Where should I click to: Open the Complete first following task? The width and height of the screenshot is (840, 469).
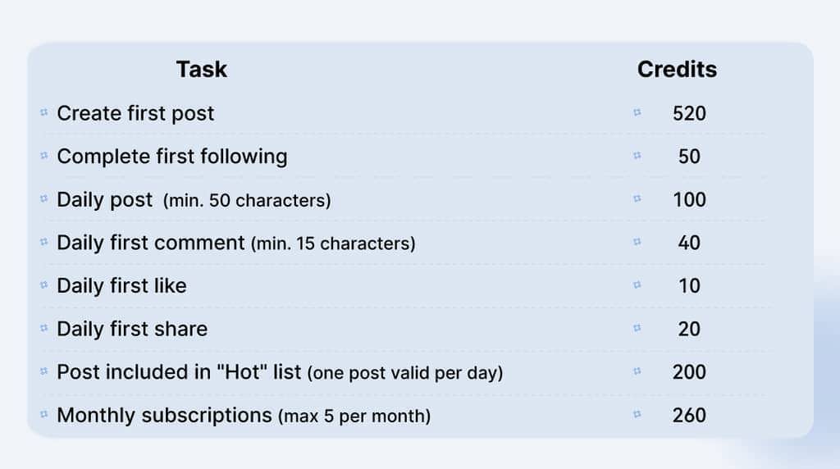[171, 156]
